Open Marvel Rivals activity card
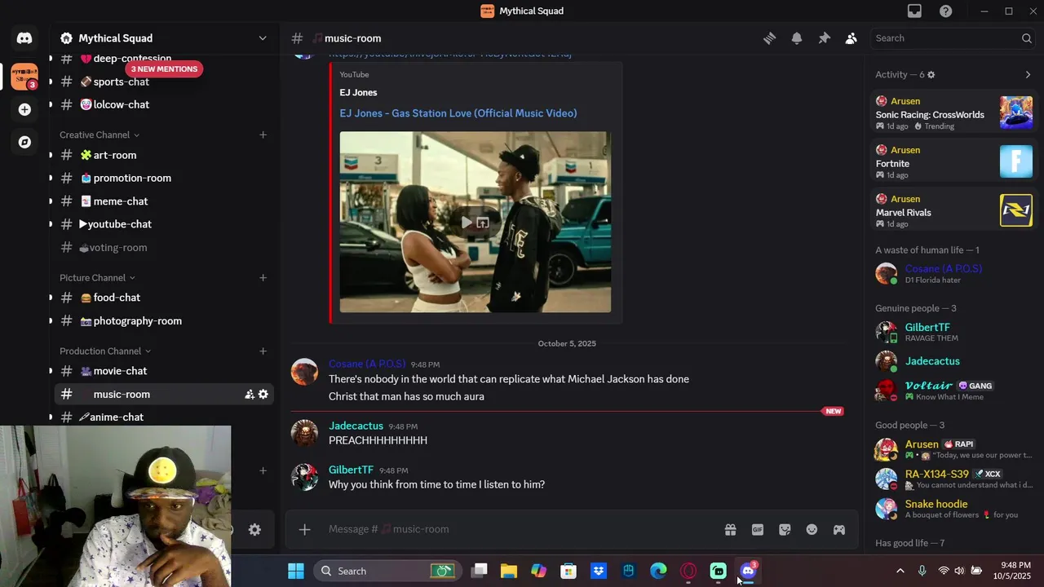The width and height of the screenshot is (1044, 587). pyautogui.click(x=953, y=210)
